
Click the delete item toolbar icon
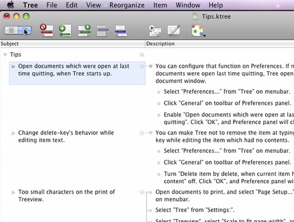(x=46, y=30)
